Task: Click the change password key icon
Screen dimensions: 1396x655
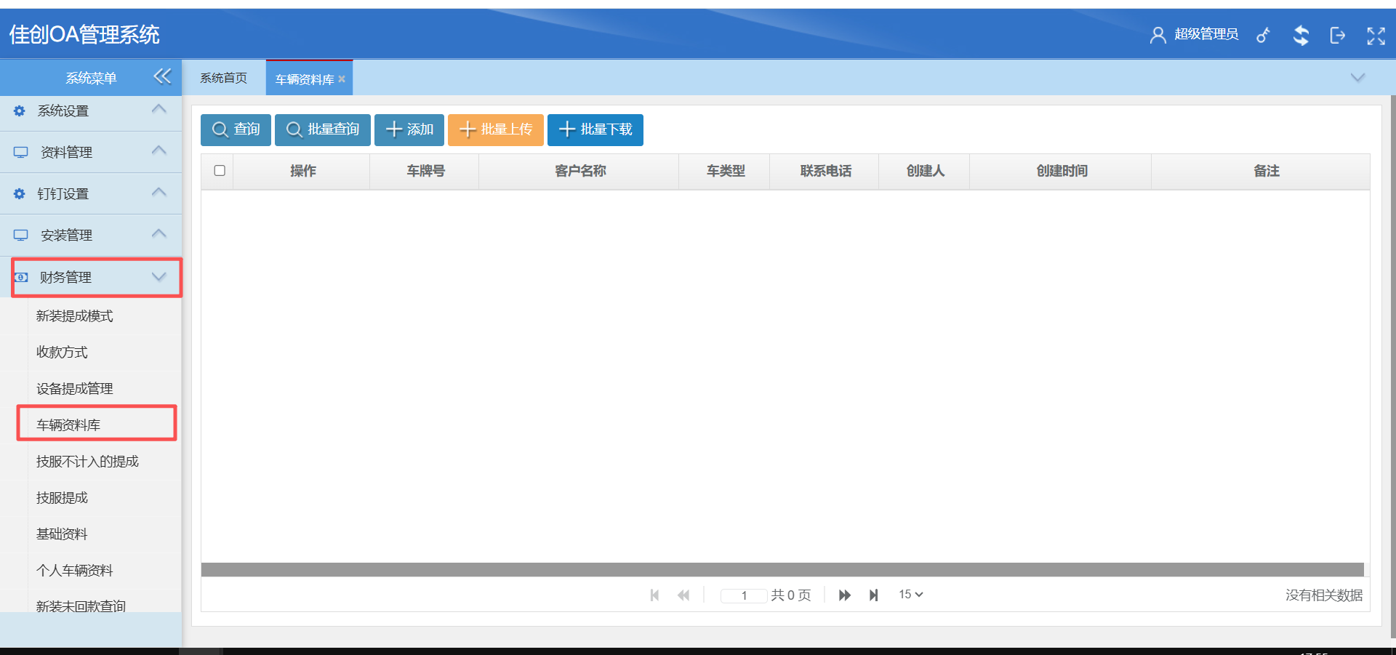Action: click(1264, 34)
